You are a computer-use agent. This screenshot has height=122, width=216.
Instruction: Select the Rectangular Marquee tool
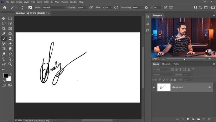[x=10, y=18]
